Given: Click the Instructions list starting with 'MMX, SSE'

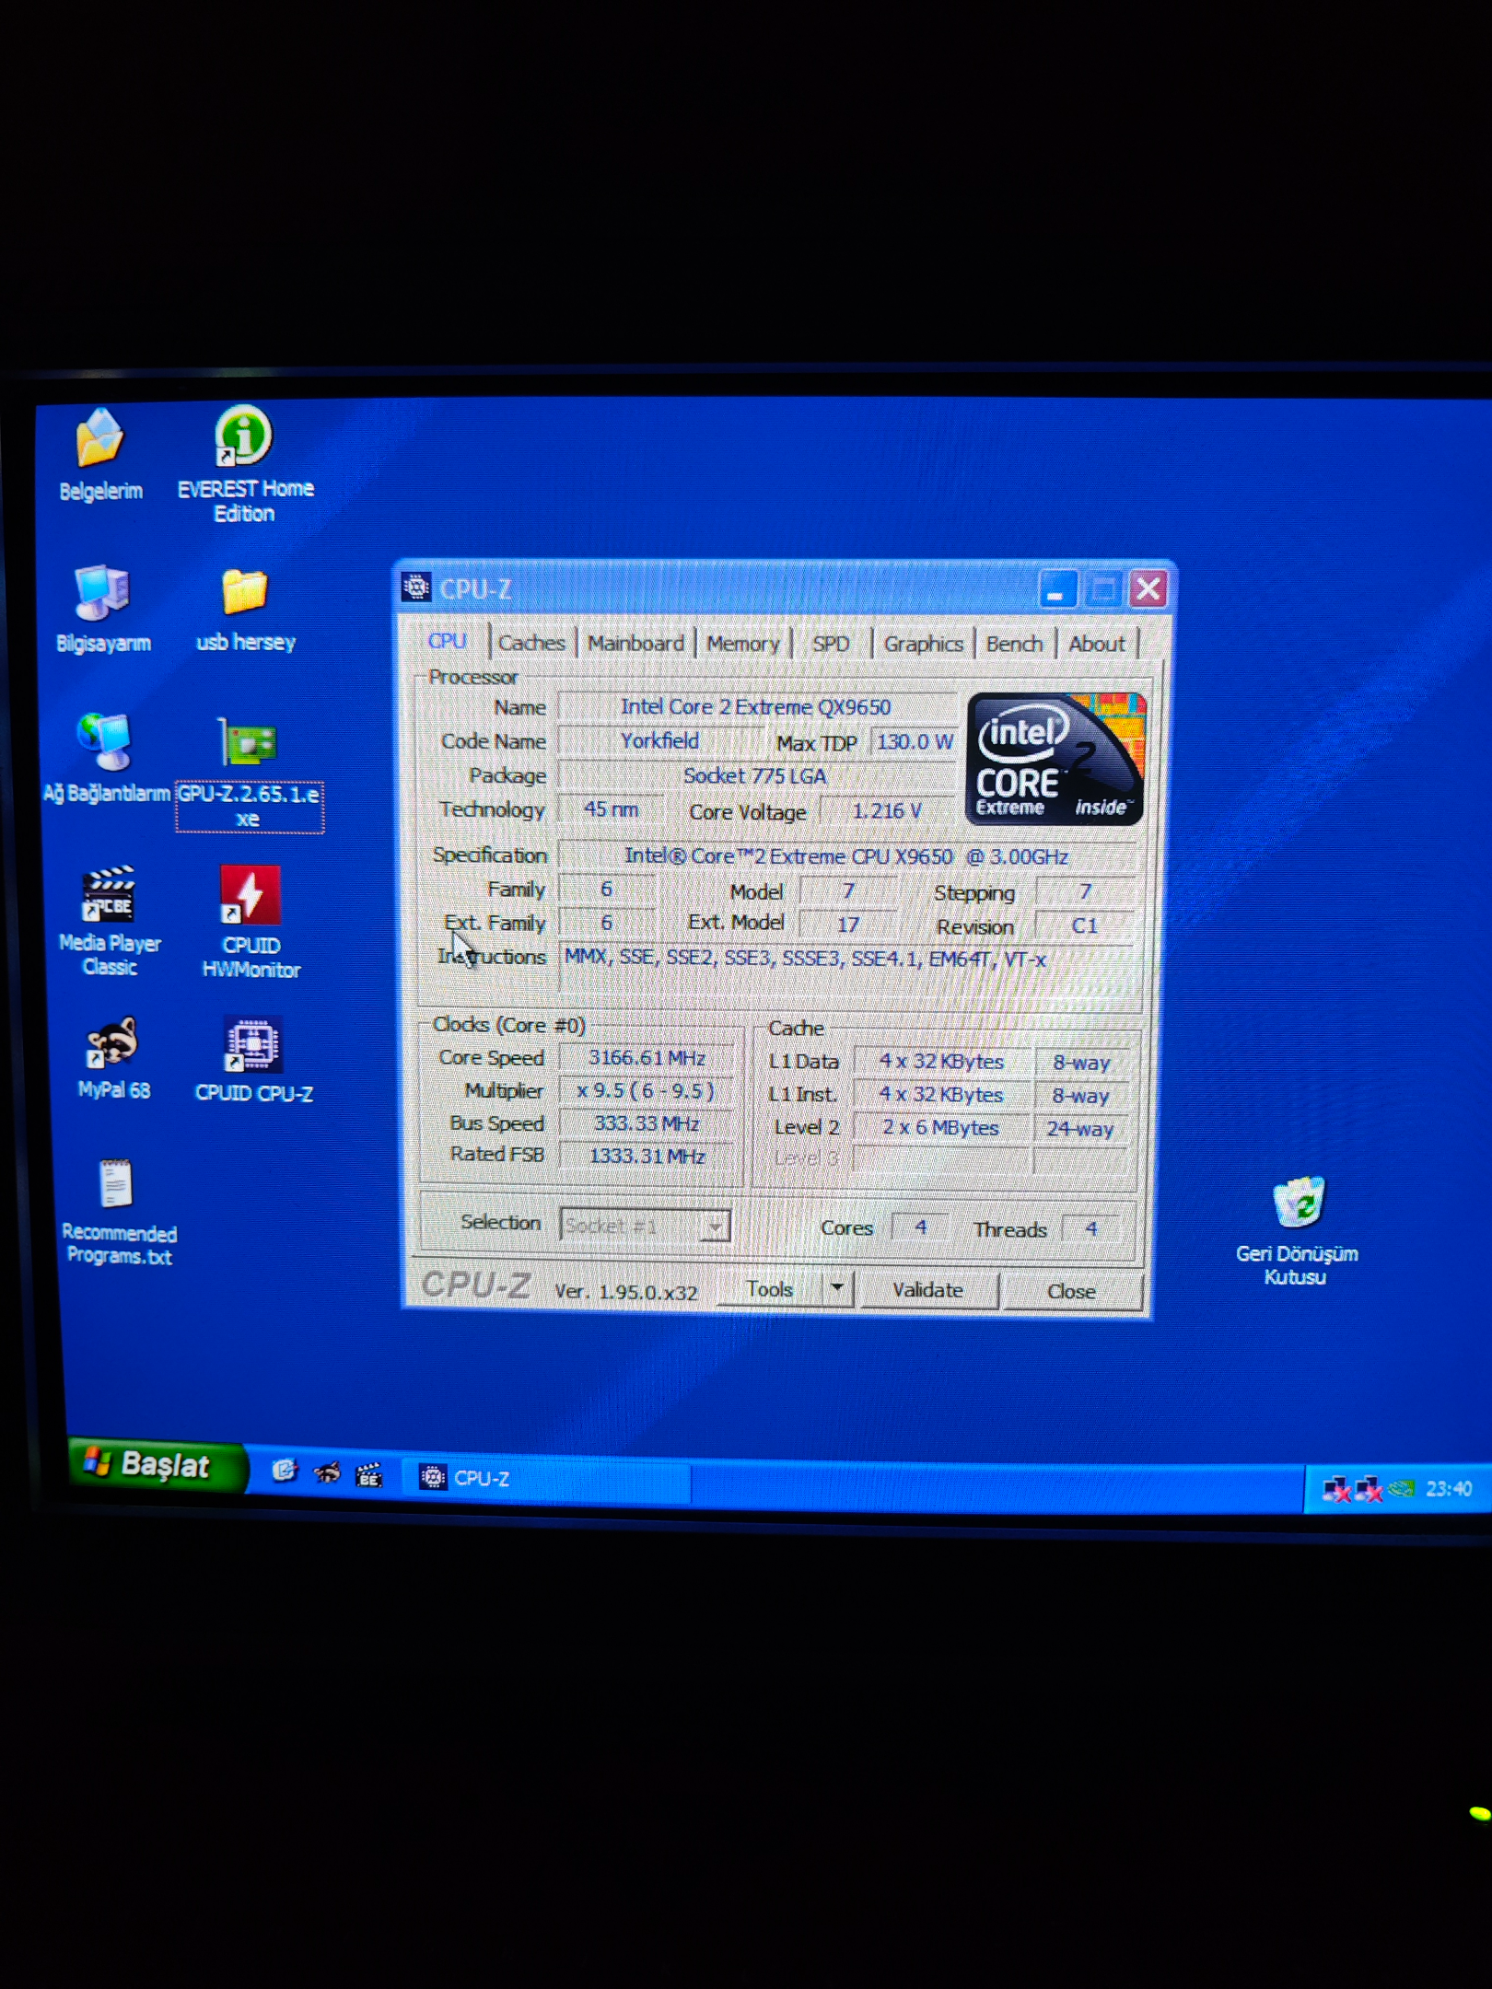Looking at the screenshot, I should coord(847,967).
